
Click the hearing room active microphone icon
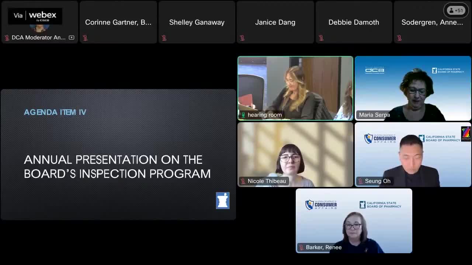243,115
